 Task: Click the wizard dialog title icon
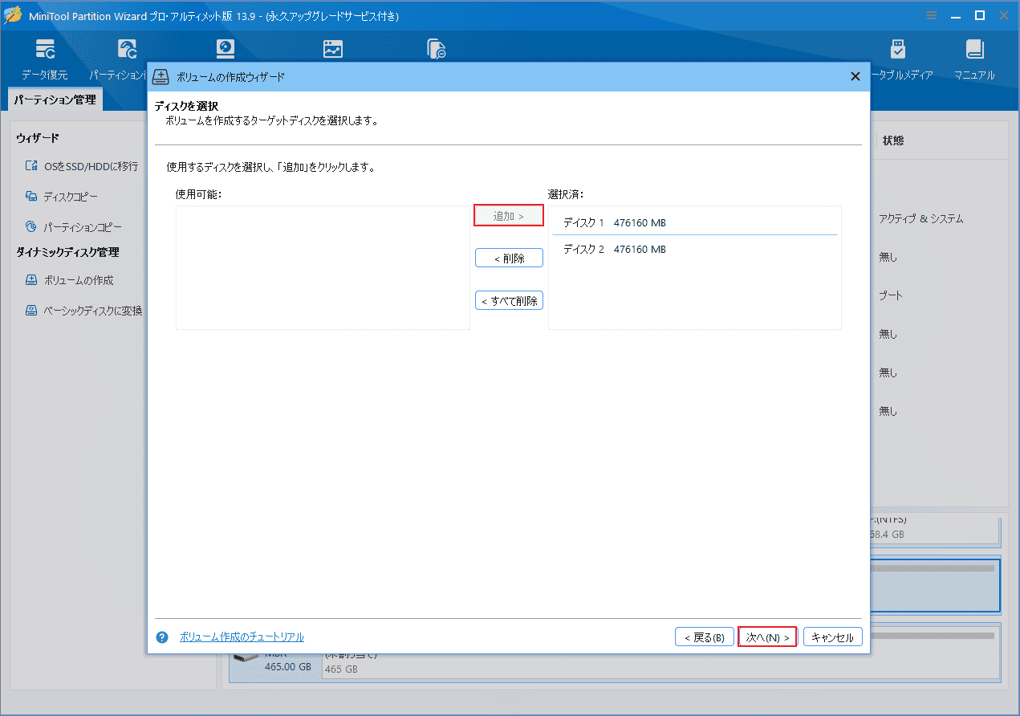click(x=161, y=76)
